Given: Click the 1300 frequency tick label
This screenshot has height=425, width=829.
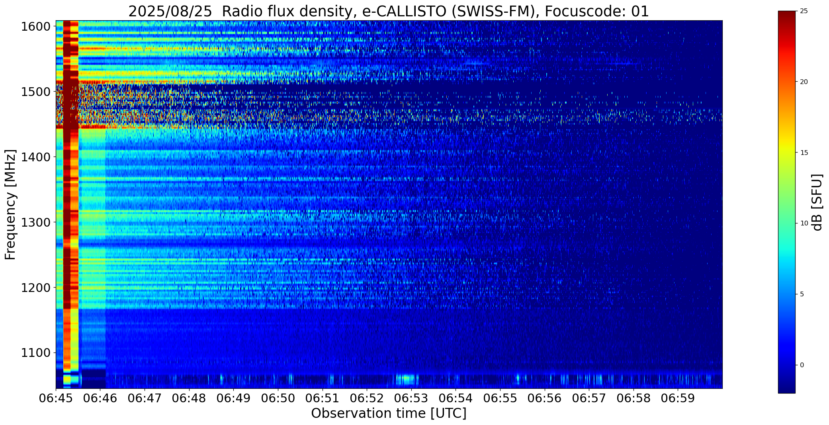Looking at the screenshot, I should [x=35, y=222].
